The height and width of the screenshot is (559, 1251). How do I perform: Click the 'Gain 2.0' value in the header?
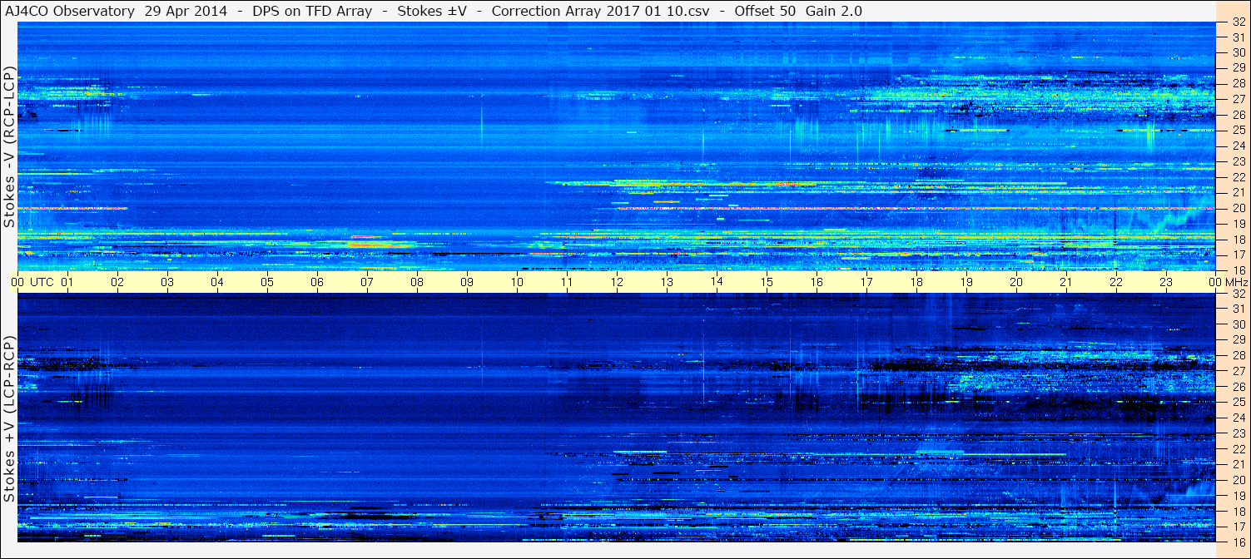(x=834, y=11)
